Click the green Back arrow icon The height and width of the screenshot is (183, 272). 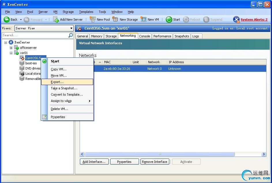(7, 20)
